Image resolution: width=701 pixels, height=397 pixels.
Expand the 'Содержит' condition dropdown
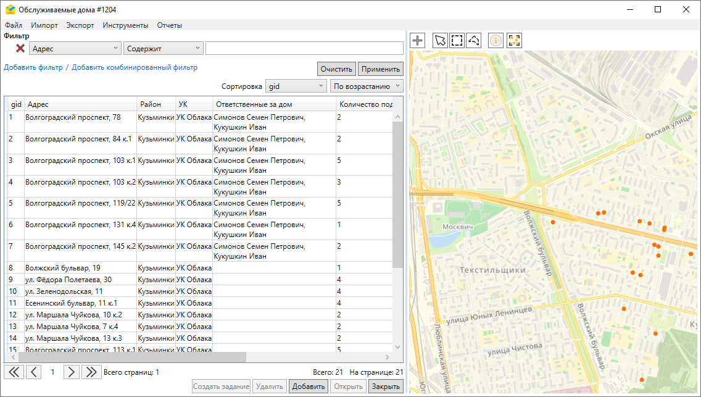[x=164, y=48]
